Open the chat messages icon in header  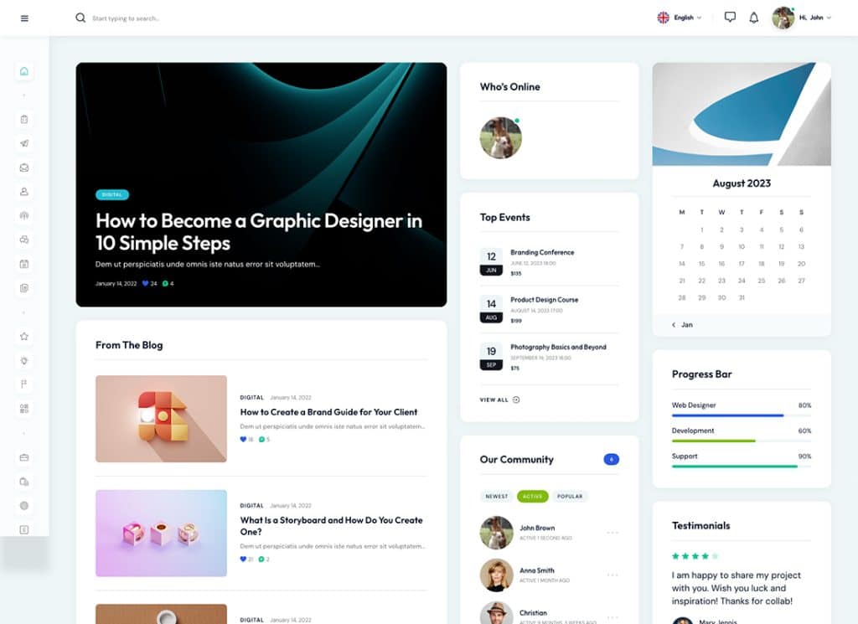730,18
